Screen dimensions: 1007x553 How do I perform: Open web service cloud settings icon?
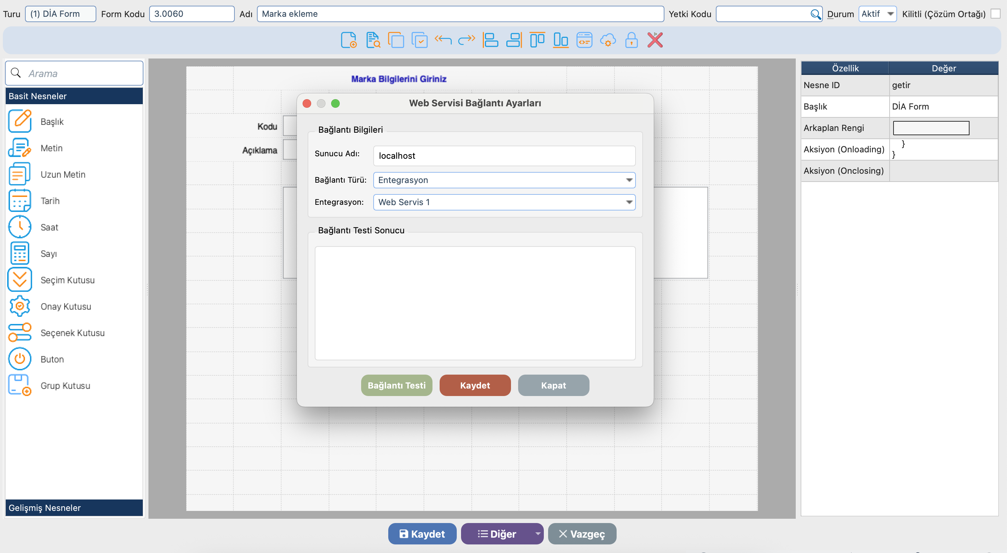[608, 40]
